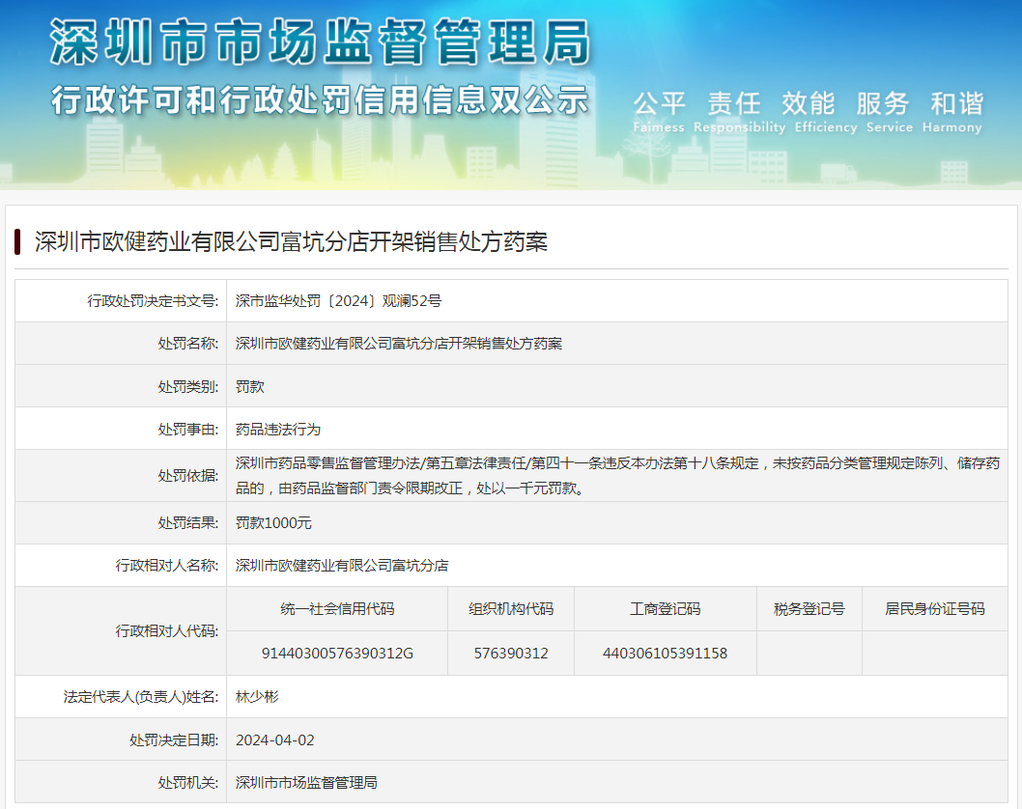1022x809 pixels.
Task: Click the 罚款 penalty category value
Action: point(249,386)
